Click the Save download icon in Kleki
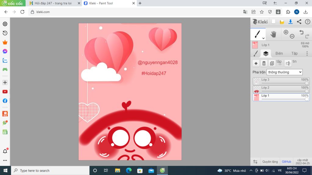The width and height of the screenshot is (312, 175). [x=290, y=22]
